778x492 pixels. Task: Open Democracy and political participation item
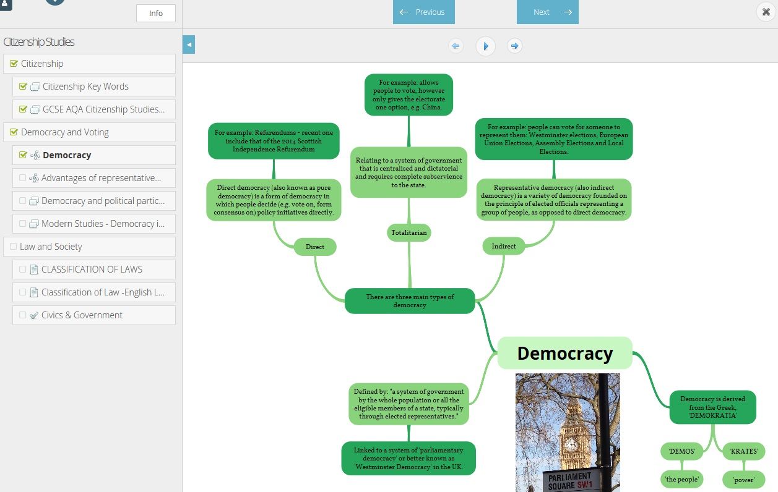point(103,201)
